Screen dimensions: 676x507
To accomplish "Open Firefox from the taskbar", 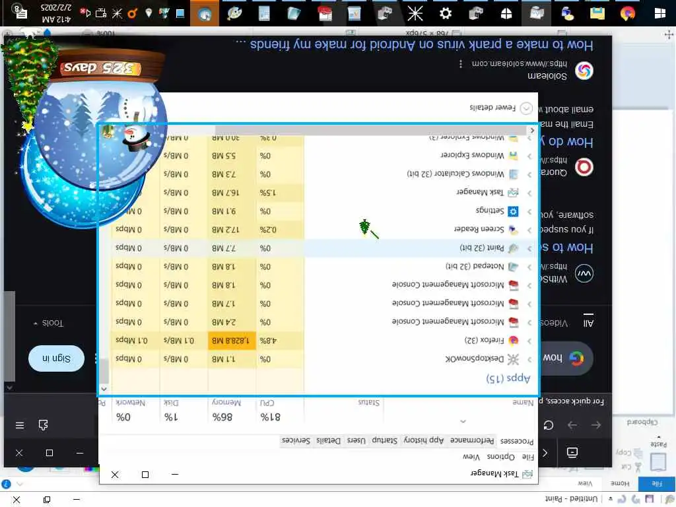I will pos(628,13).
